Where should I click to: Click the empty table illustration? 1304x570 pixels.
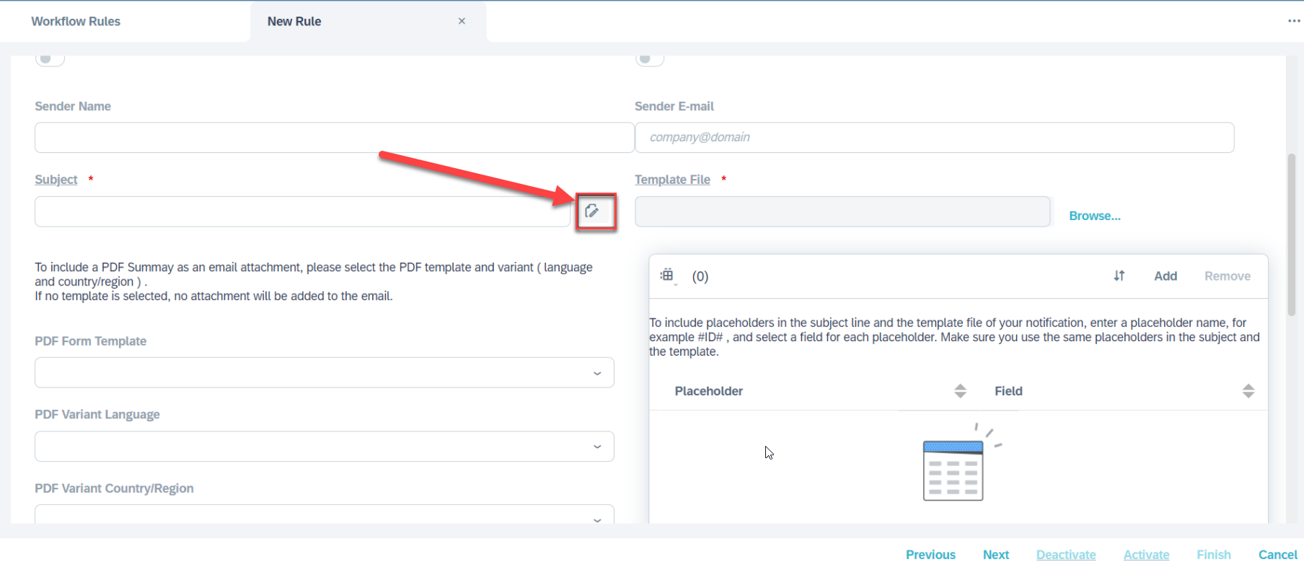[x=960, y=462]
